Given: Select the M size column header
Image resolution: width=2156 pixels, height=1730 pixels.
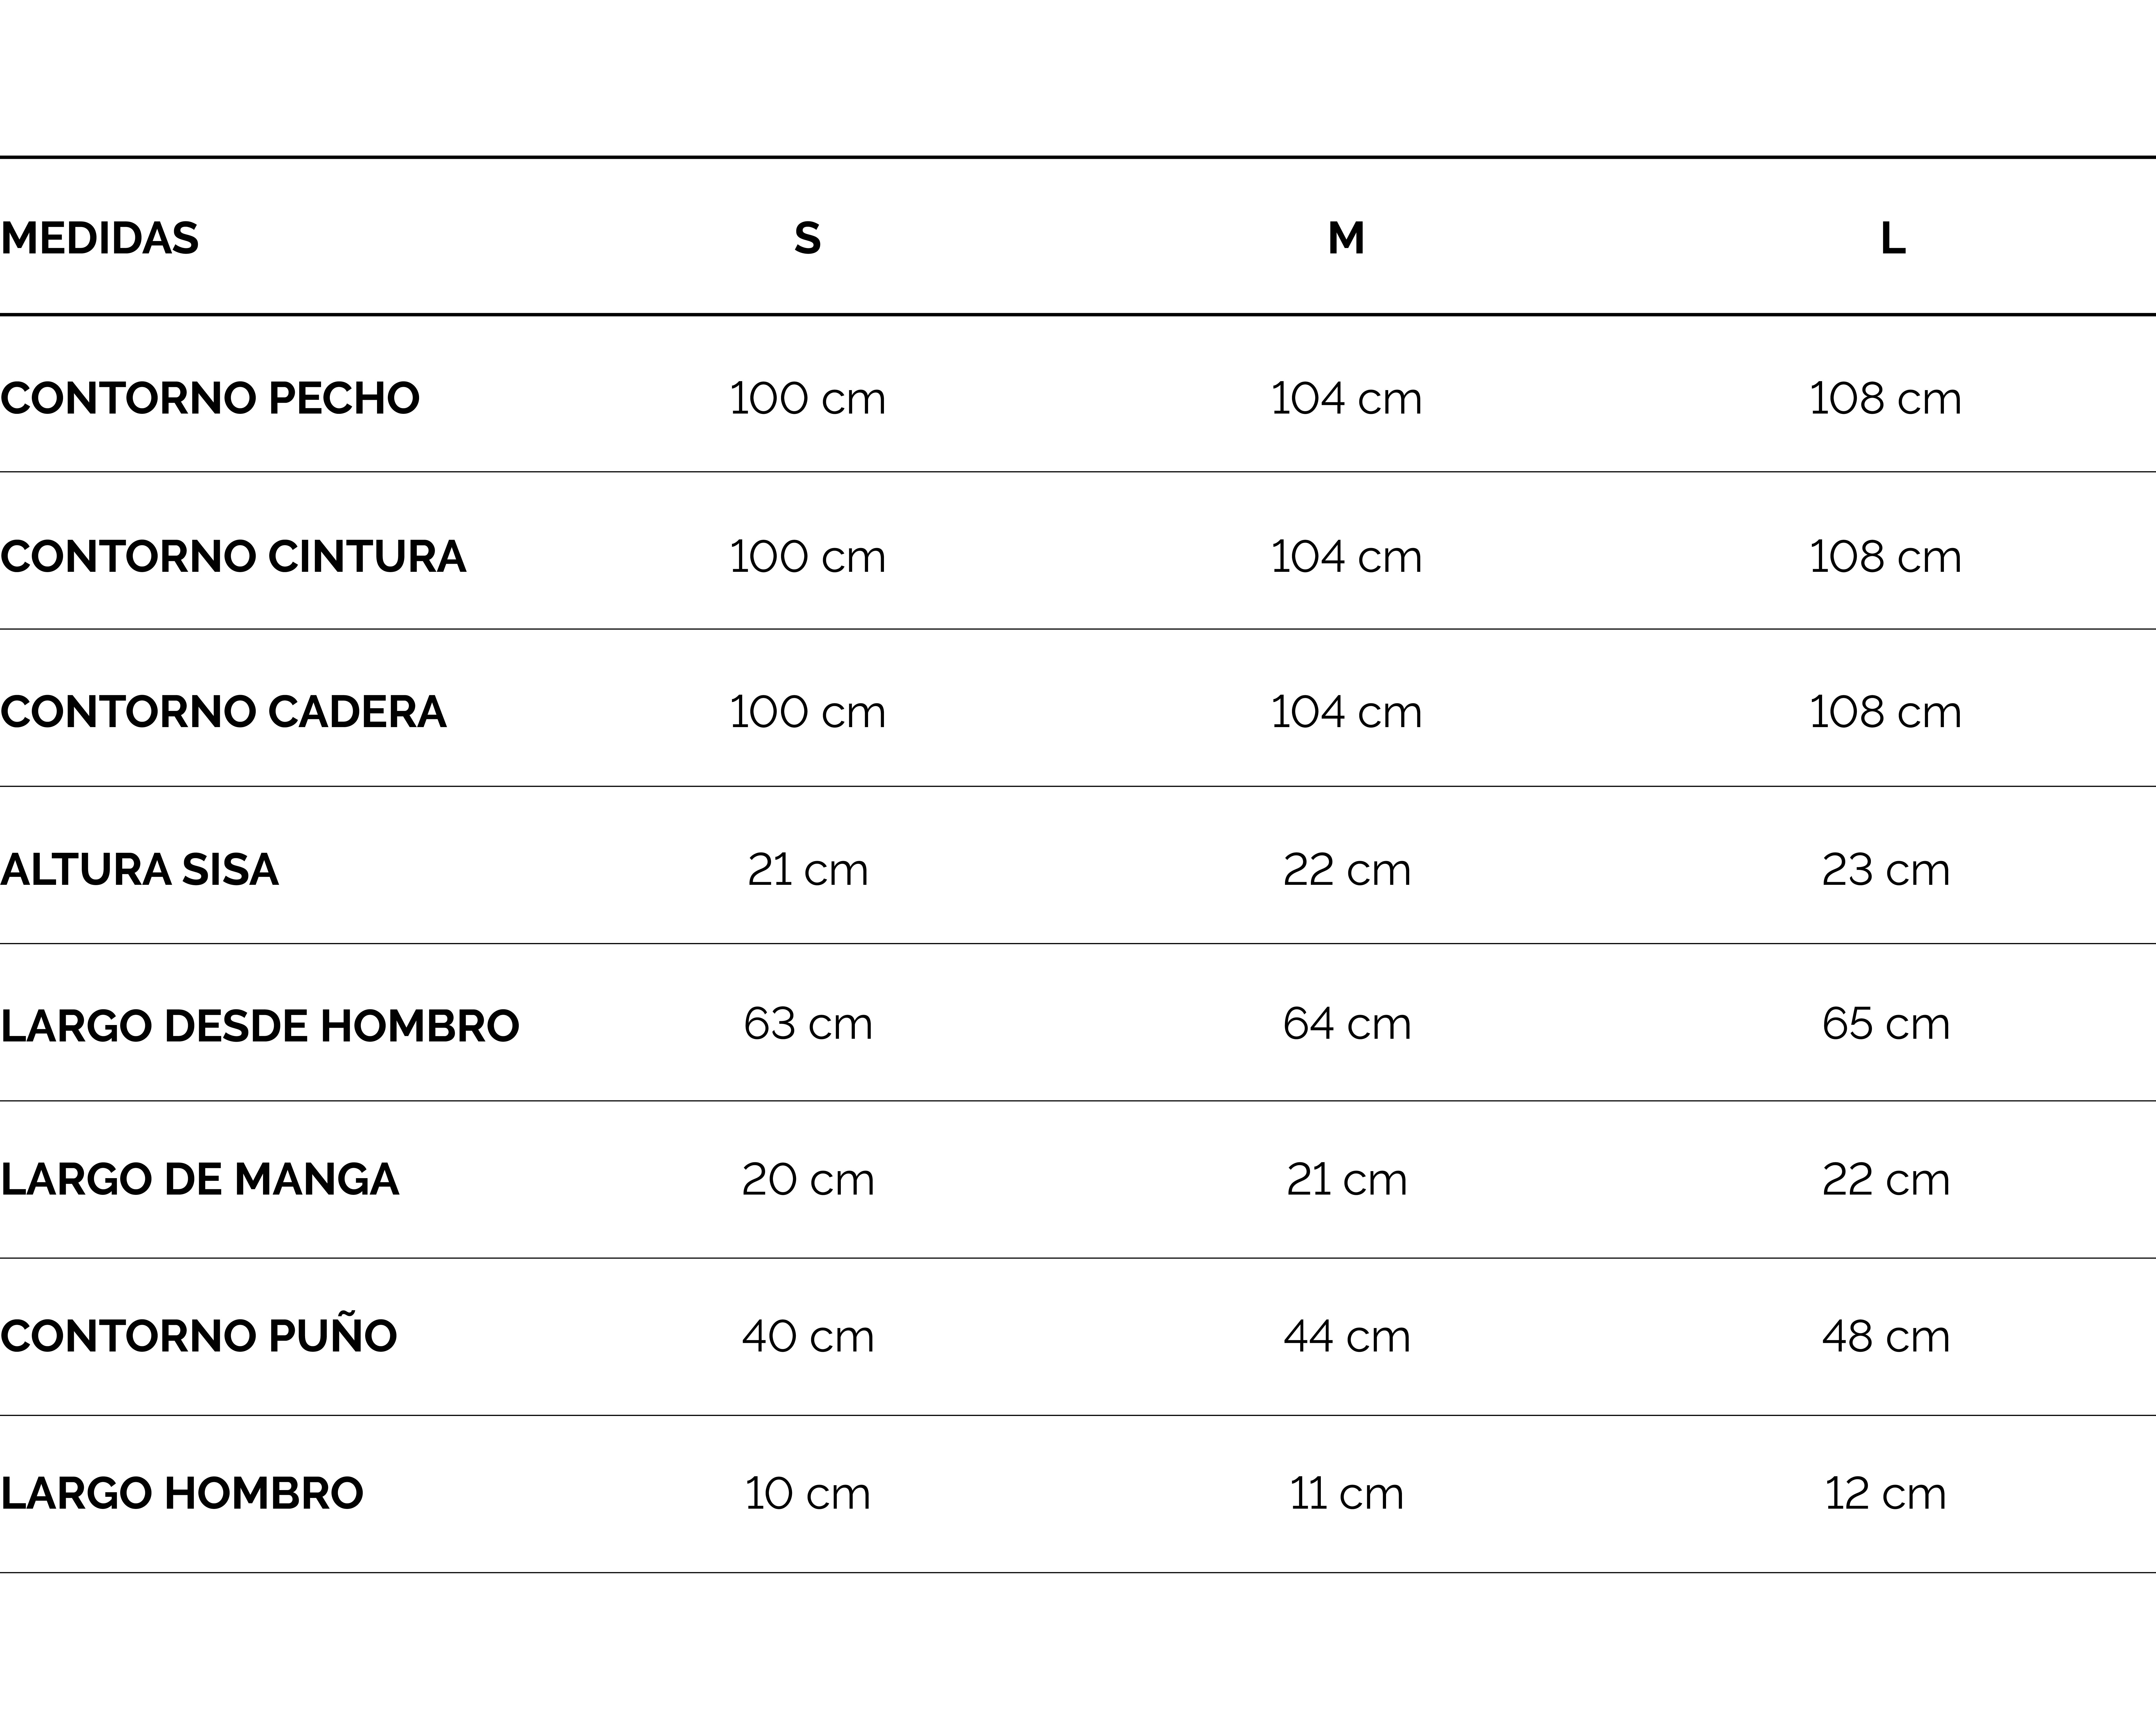Looking at the screenshot, I should [1346, 238].
